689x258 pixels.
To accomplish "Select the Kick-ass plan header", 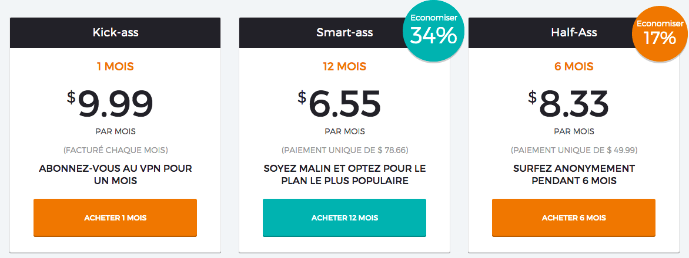I will click(115, 33).
